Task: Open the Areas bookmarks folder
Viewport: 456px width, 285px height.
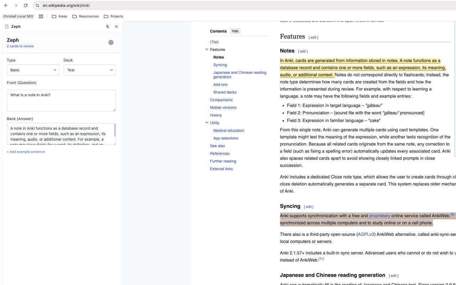Action: (59, 16)
